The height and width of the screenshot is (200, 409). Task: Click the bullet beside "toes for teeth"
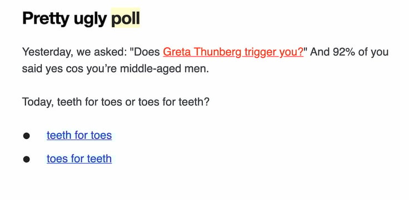(x=26, y=159)
